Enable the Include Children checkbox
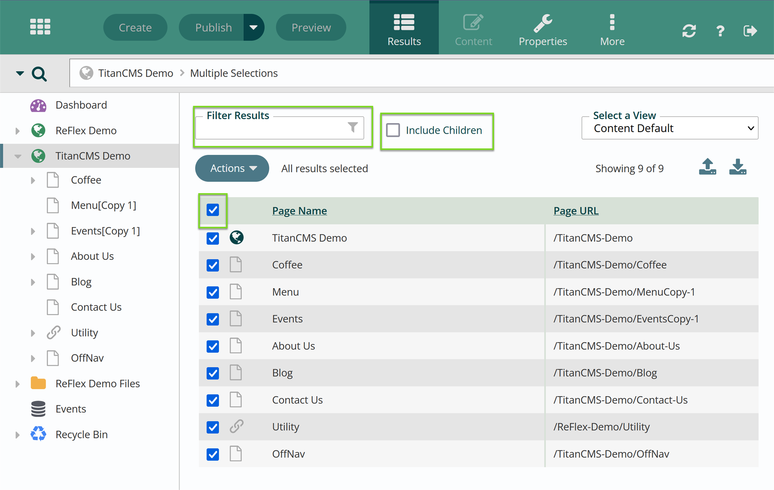Viewport: 774px width, 490px height. click(393, 130)
